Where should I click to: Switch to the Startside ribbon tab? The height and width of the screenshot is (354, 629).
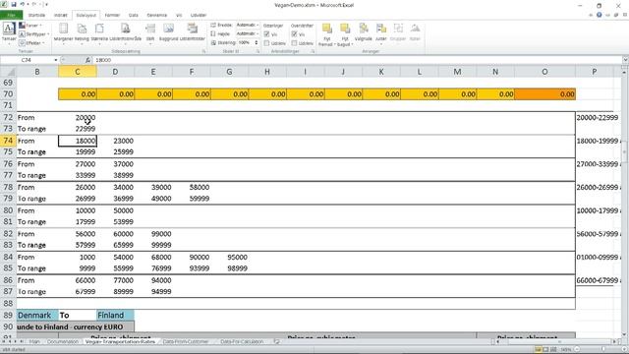pyautogui.click(x=36, y=16)
